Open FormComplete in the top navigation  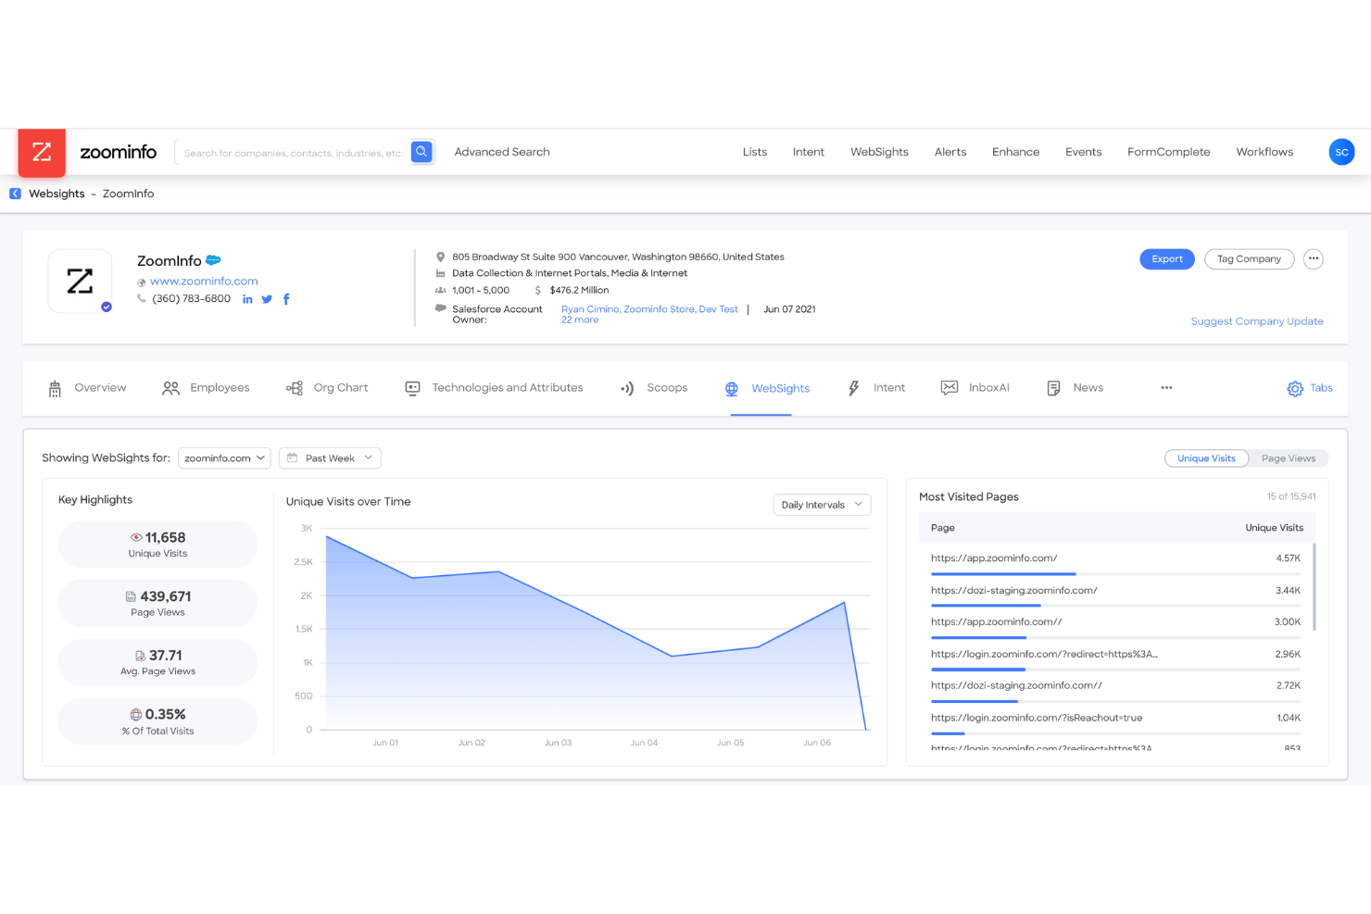[x=1169, y=152]
